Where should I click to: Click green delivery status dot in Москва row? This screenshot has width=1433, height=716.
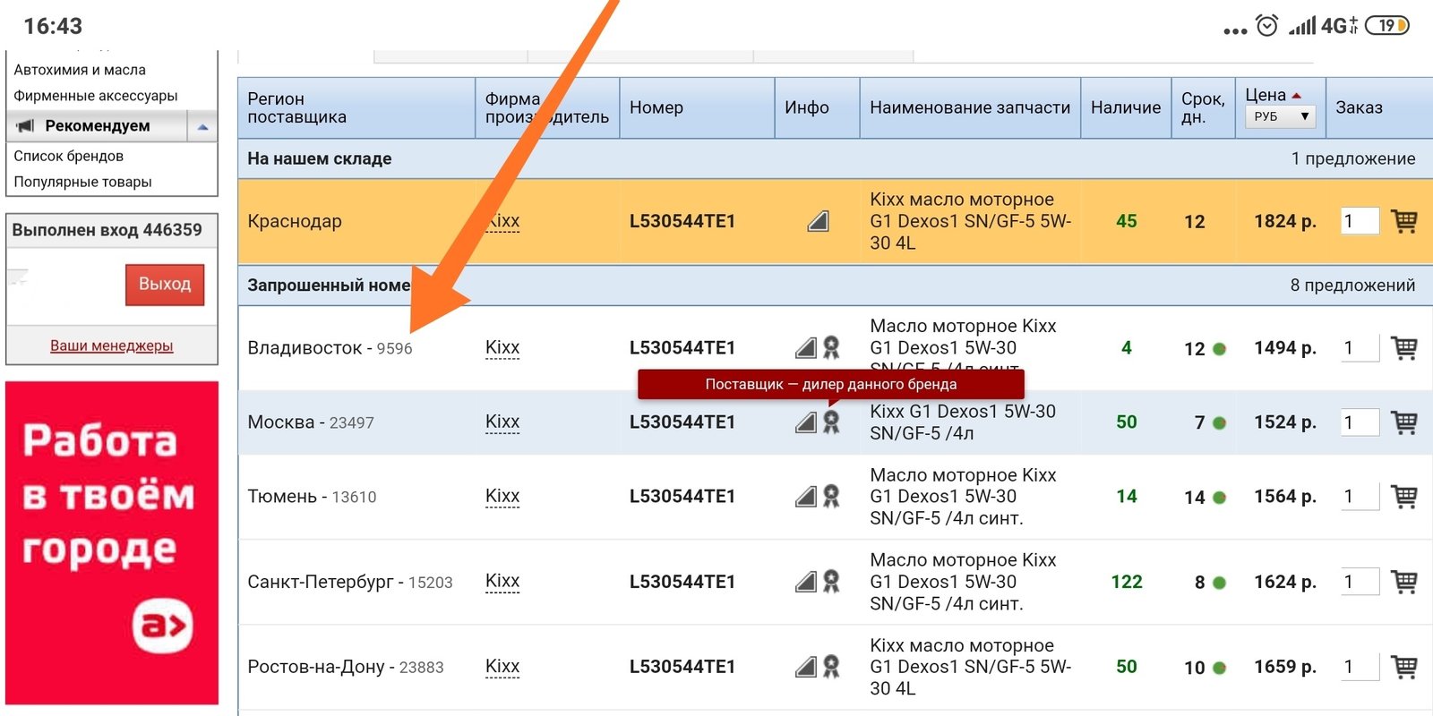[x=1219, y=423]
